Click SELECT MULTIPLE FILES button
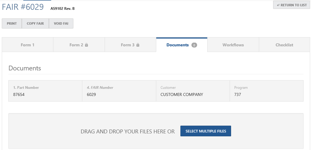311x150 pixels. [206, 131]
